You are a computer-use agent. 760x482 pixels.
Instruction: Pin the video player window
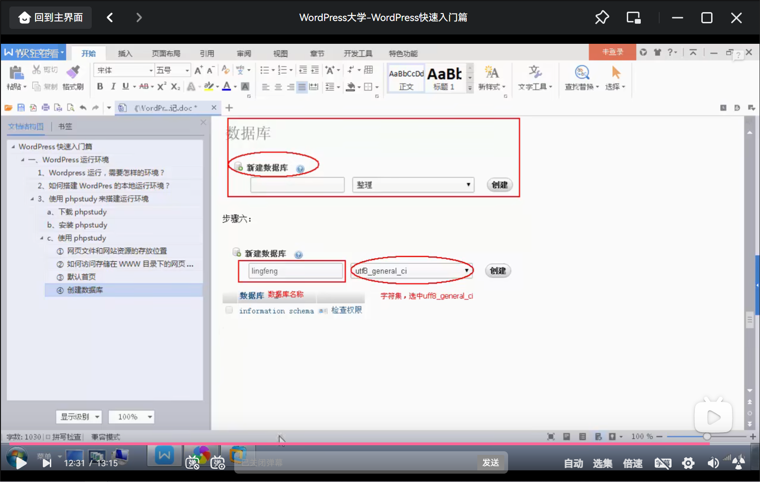coord(602,18)
